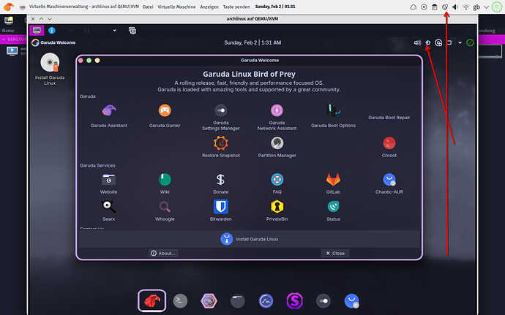Open host clipboard tray icon
Image resolution: width=505 pixels, height=315 pixels.
435,7
